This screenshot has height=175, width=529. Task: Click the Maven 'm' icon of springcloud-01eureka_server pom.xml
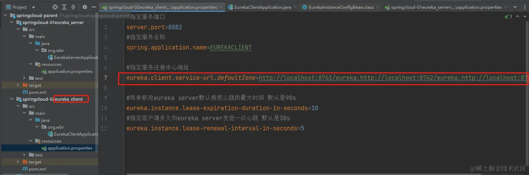click(25, 92)
